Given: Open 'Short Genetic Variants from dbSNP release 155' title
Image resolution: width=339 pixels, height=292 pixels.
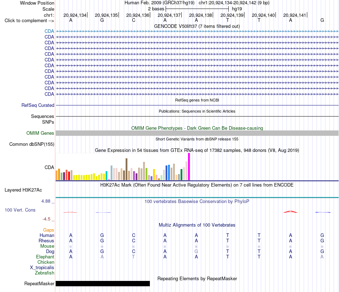Looking at the screenshot, I should pyautogui.click(x=197, y=139).
